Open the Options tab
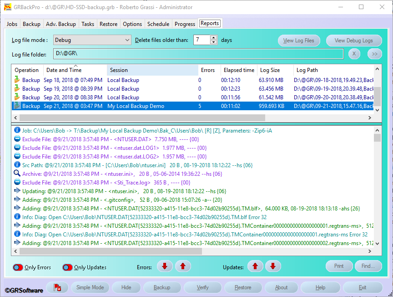Viewport: 393px width, 297px height. (132, 24)
